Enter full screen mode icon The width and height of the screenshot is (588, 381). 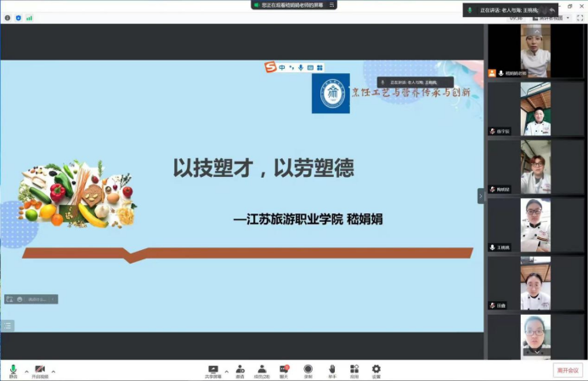[x=580, y=18]
